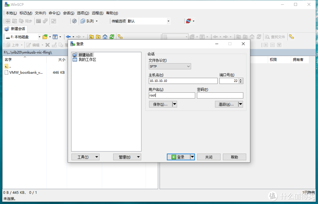Click the remote select-files plus icon
Viewport: 318px width, 204px height.
pyautogui.click(x=266, y=45)
